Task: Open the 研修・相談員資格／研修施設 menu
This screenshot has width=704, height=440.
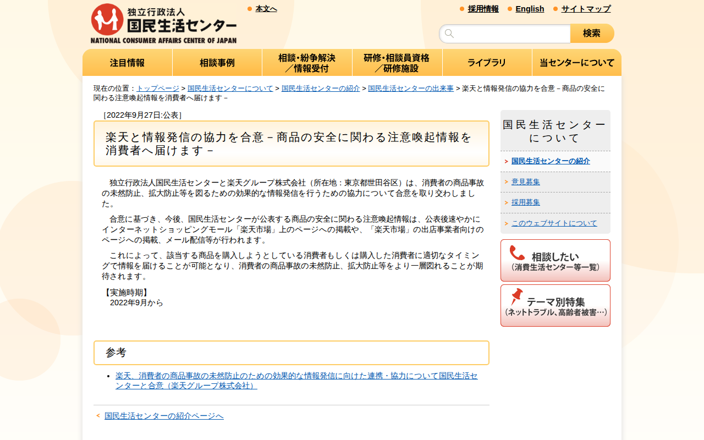Action: (397, 63)
